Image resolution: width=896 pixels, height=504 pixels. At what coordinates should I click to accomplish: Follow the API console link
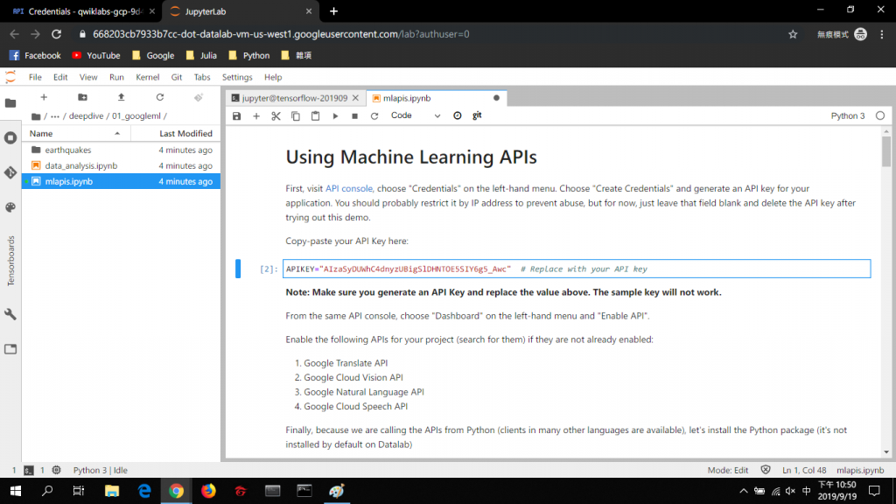tap(349, 189)
